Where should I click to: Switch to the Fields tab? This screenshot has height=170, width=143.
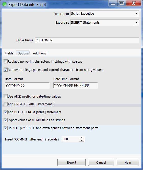(9, 53)
